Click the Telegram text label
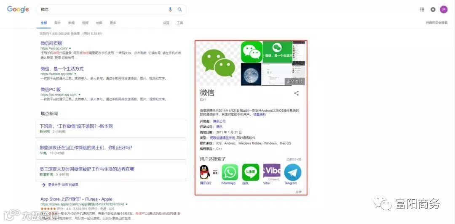455x224 pixels. [290, 183]
